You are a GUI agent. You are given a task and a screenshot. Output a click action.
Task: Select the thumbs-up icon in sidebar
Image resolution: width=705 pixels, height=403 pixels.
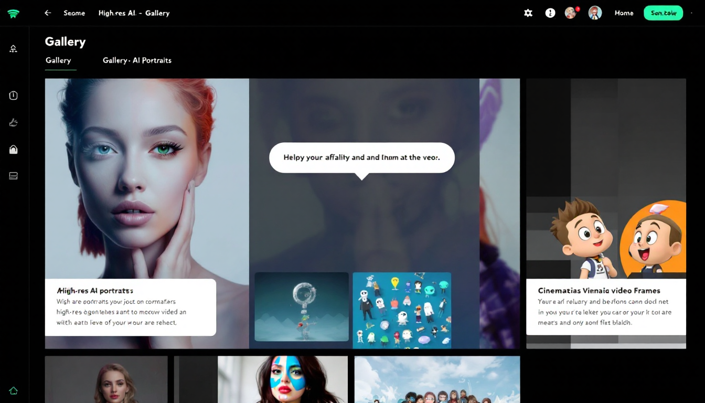tap(14, 123)
